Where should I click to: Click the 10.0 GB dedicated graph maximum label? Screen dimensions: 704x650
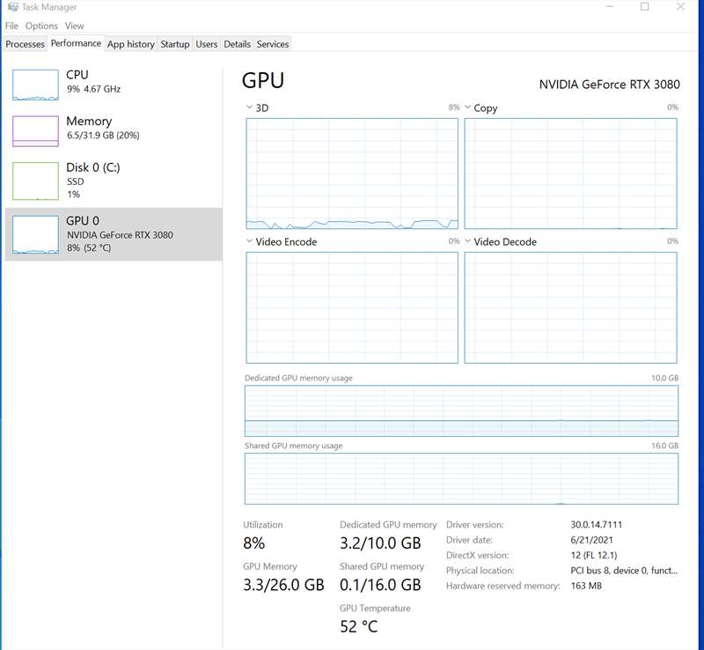pos(665,378)
